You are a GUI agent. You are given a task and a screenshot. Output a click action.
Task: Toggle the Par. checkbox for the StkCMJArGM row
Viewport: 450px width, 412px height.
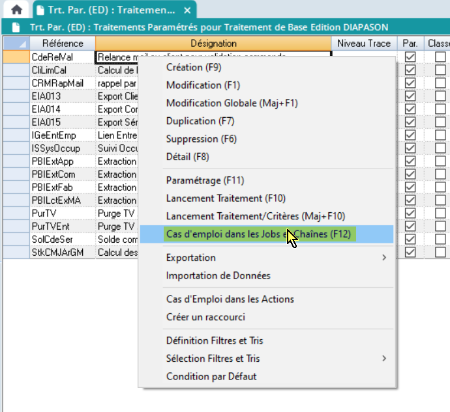[410, 253]
